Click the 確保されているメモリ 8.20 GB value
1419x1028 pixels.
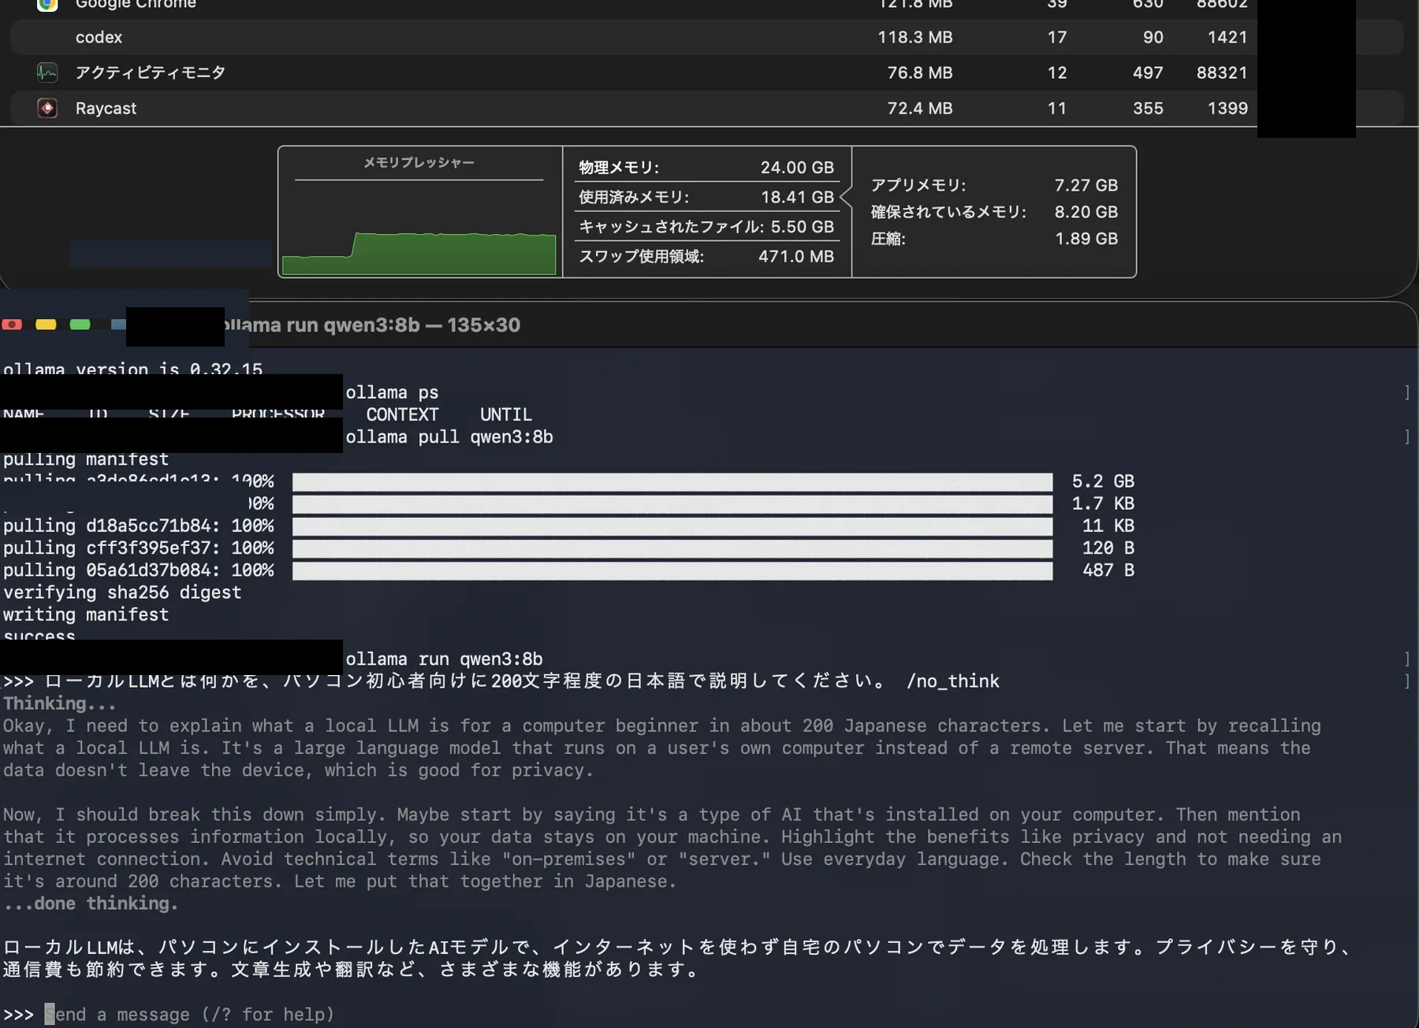(x=1086, y=212)
